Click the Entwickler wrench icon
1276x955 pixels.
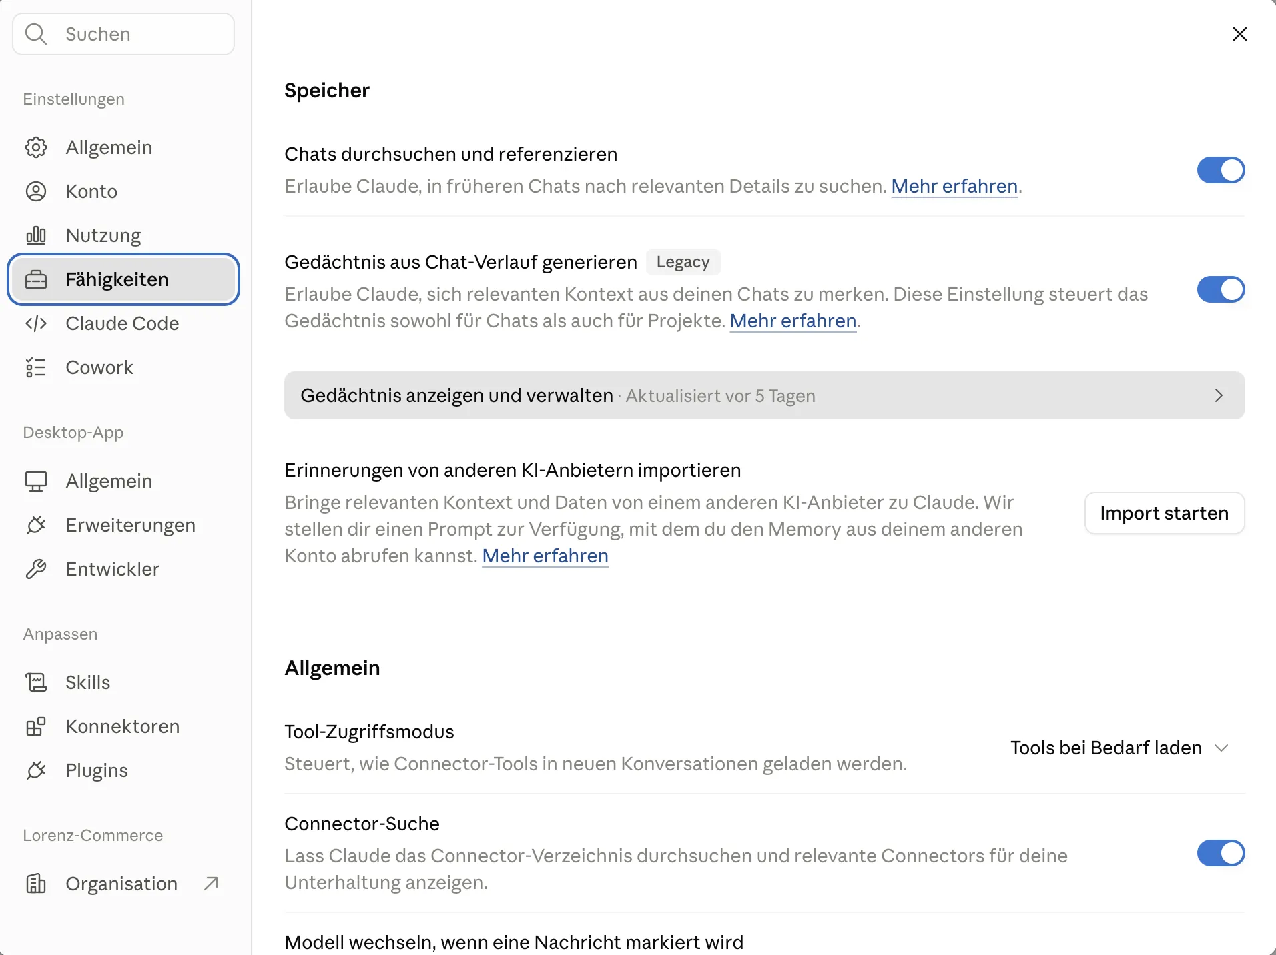click(36, 569)
